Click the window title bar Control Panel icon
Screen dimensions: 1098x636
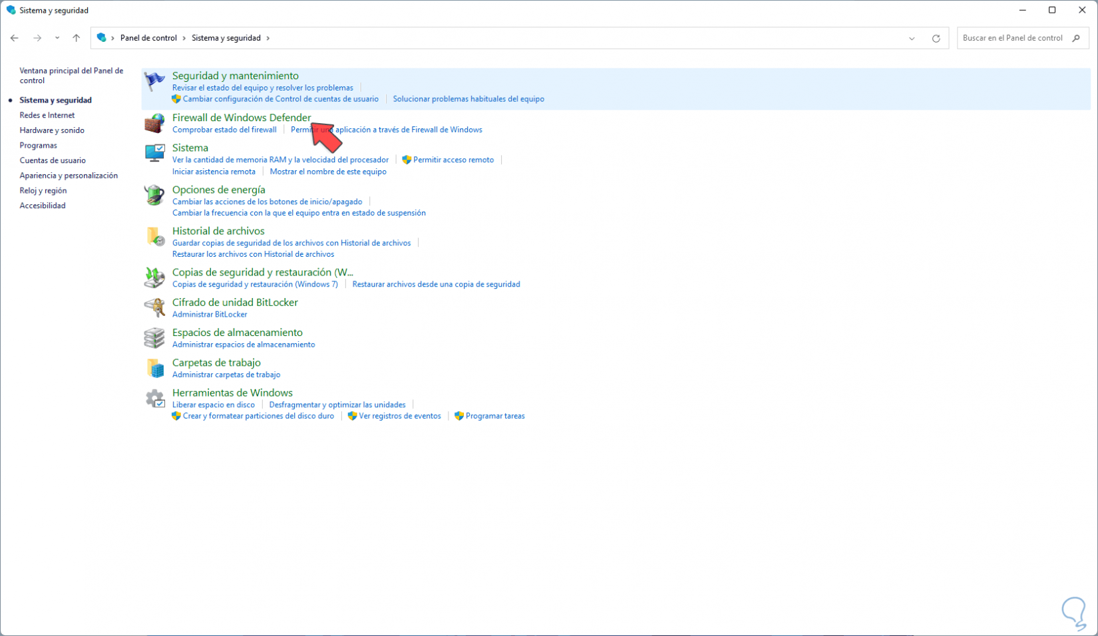(11, 10)
